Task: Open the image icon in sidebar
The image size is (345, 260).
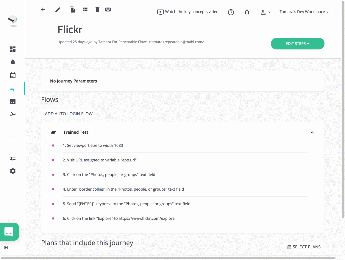Action: point(13,102)
